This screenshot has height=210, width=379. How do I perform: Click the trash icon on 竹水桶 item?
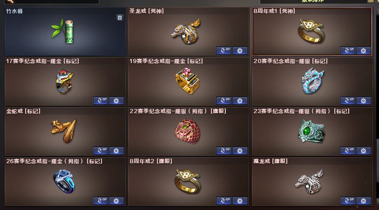click(120, 18)
